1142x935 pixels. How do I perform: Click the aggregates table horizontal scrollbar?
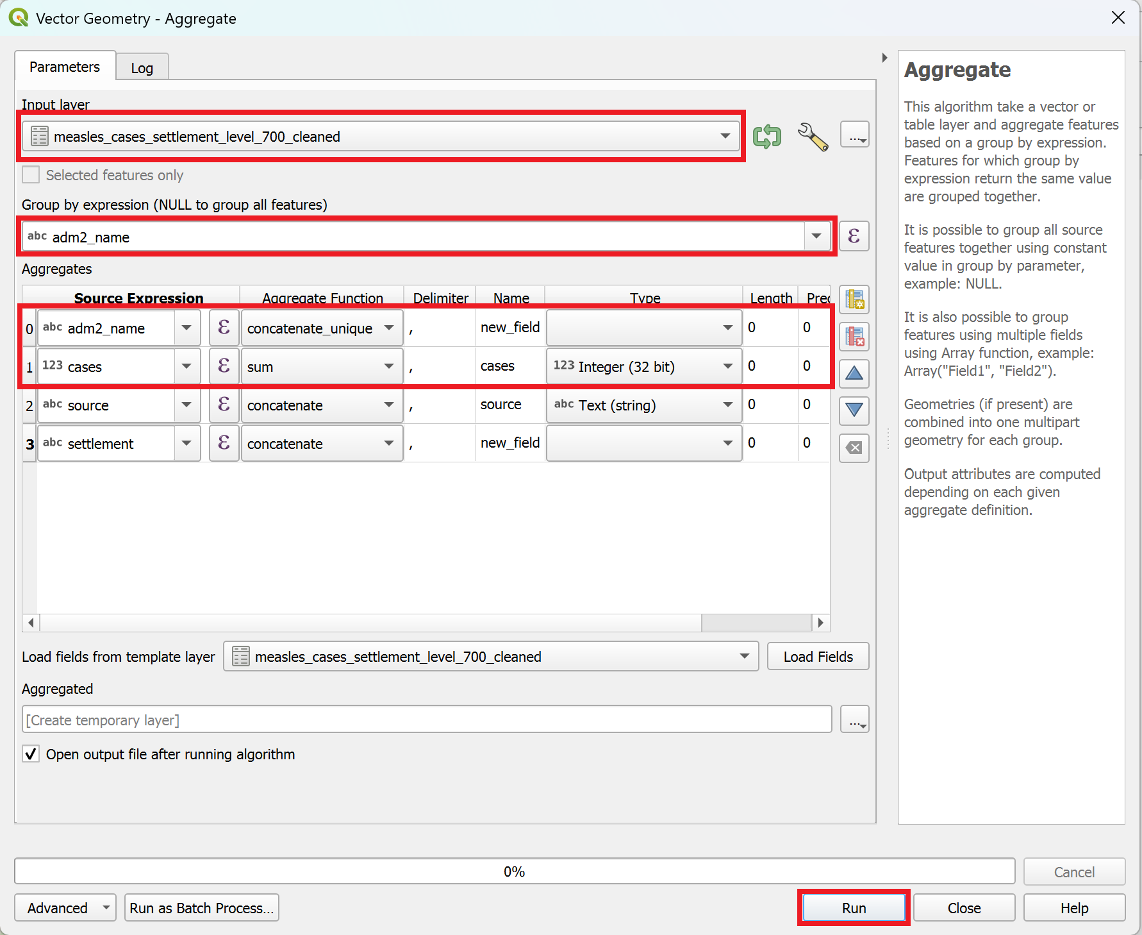[x=372, y=623]
